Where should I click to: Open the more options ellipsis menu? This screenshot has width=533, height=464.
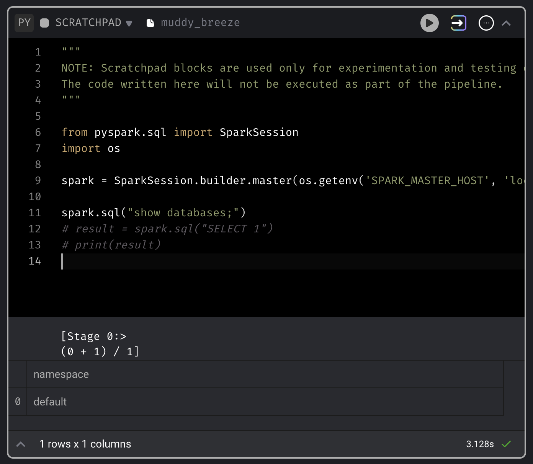[486, 23]
